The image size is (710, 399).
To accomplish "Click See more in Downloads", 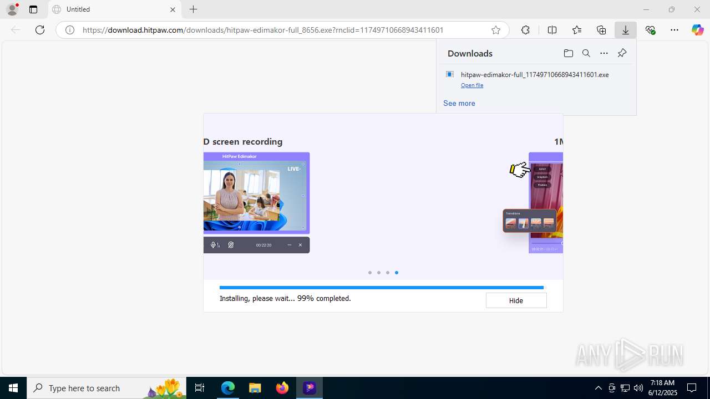I will (459, 103).
